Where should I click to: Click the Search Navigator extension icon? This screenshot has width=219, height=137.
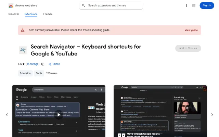(x=23, y=50)
